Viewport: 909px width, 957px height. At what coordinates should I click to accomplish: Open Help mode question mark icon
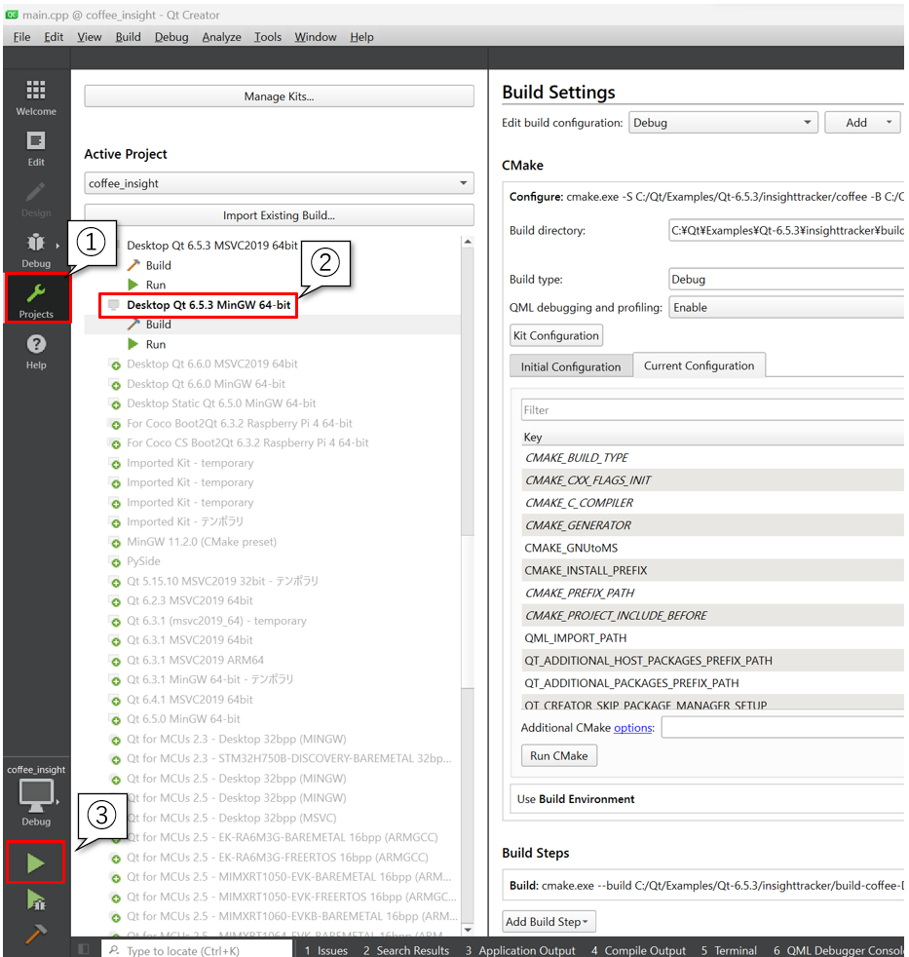[x=36, y=350]
